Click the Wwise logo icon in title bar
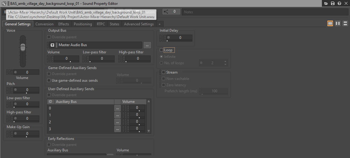This screenshot has width=350, height=158. point(3,3)
